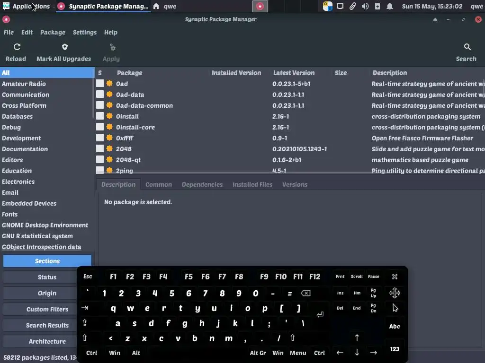This screenshot has height=363, width=485.
Task: Click the Sections filter button
Action: pyautogui.click(x=47, y=261)
